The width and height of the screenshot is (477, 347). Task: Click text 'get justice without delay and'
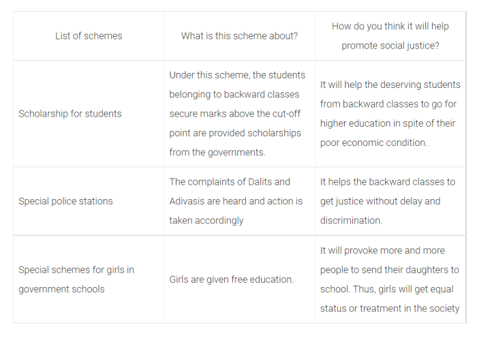click(x=380, y=201)
